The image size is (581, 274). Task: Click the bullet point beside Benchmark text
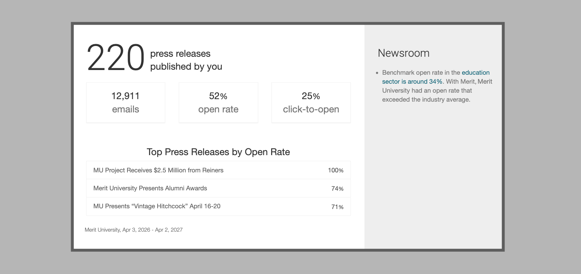pyautogui.click(x=377, y=73)
